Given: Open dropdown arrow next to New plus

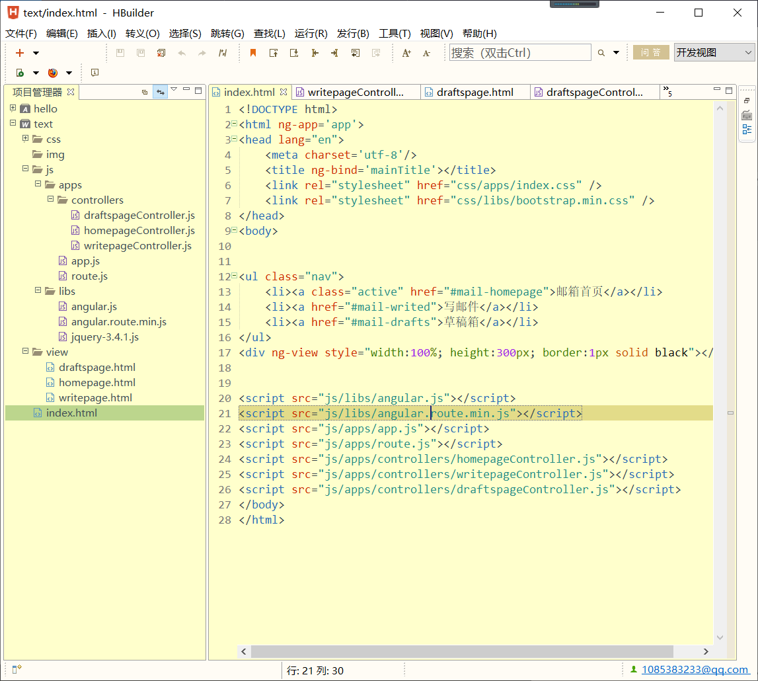Looking at the screenshot, I should click(36, 53).
